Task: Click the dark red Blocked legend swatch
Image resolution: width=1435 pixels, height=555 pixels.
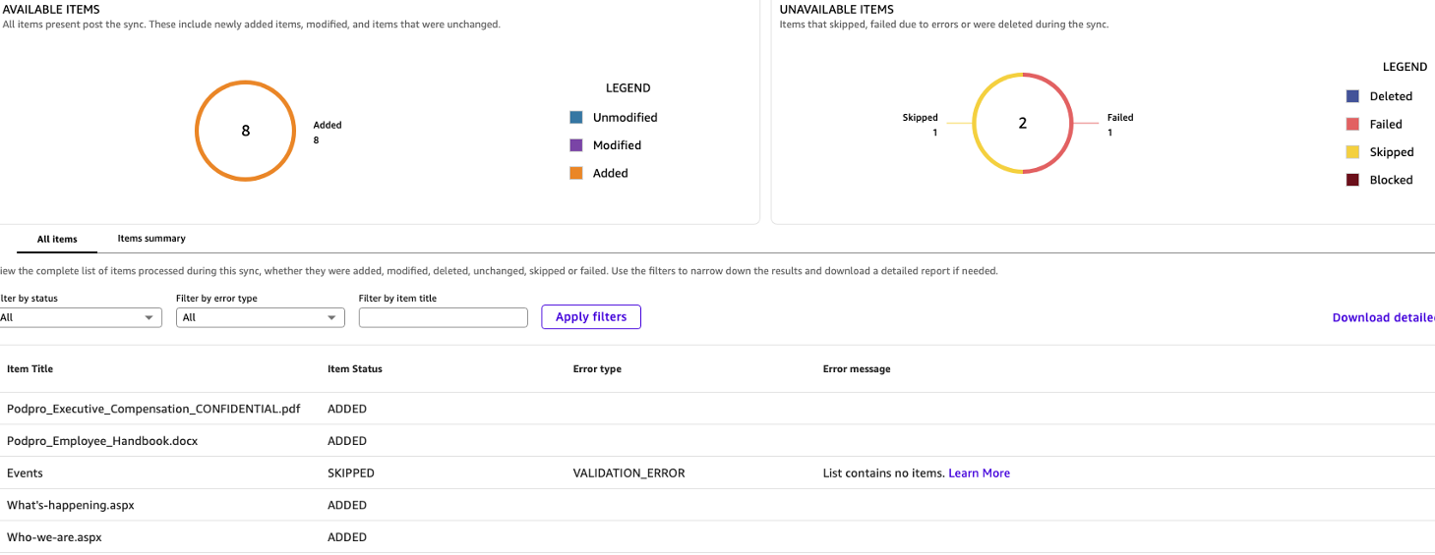Action: tap(1352, 180)
